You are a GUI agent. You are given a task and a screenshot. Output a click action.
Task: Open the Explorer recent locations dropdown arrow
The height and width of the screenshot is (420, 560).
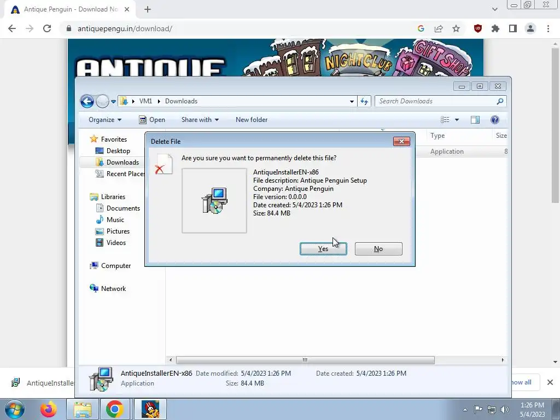coord(113,101)
